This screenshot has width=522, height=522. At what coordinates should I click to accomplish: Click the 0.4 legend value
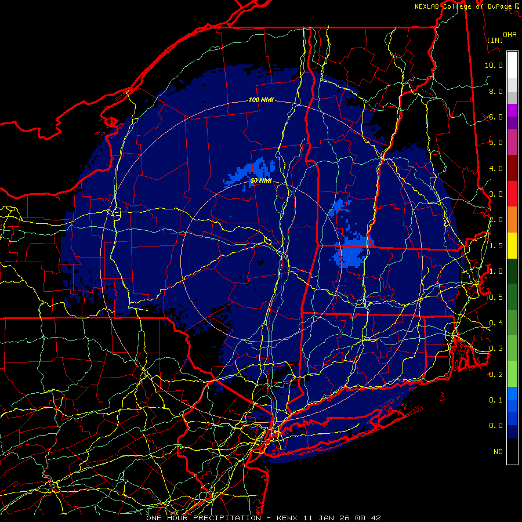pos(496,322)
